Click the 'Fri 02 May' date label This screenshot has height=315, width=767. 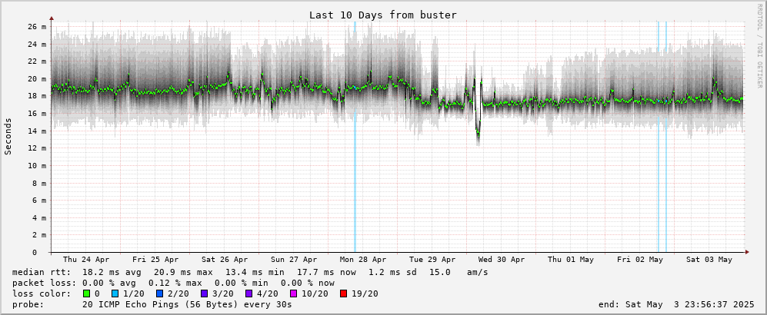(x=640, y=260)
